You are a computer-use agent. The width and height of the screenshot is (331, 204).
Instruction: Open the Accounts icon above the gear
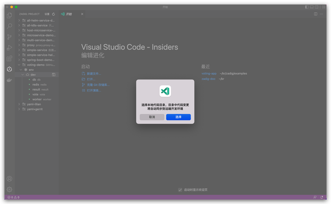tap(9, 179)
